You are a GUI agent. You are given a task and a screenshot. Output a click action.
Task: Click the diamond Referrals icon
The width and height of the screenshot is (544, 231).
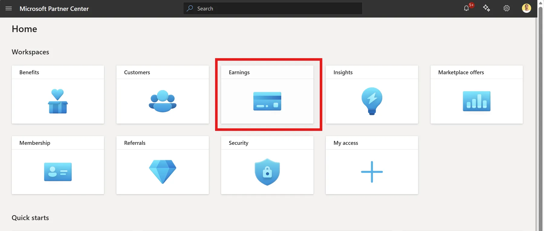click(163, 172)
